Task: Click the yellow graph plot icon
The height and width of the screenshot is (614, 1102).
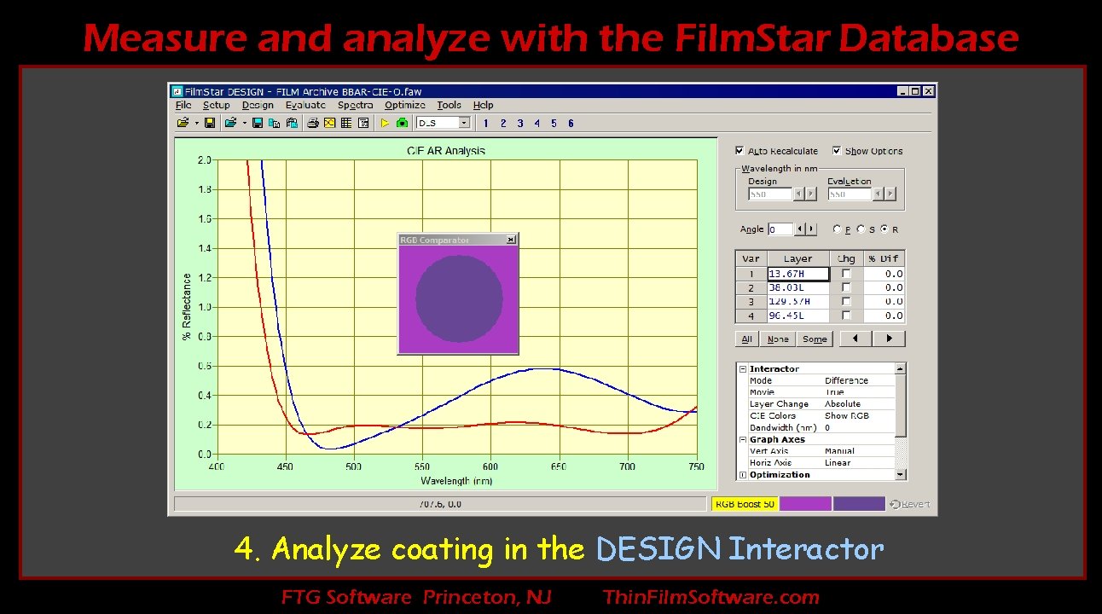Action: click(329, 123)
